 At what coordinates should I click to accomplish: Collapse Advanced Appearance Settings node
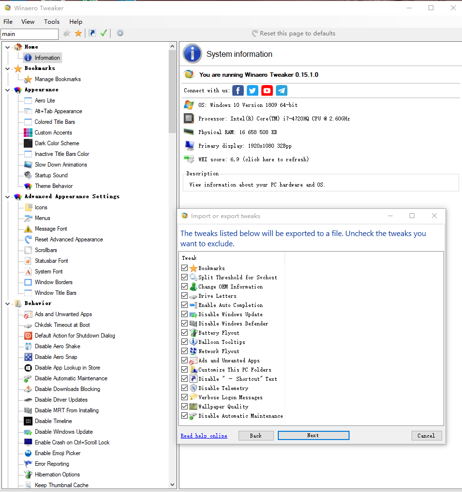8,197
